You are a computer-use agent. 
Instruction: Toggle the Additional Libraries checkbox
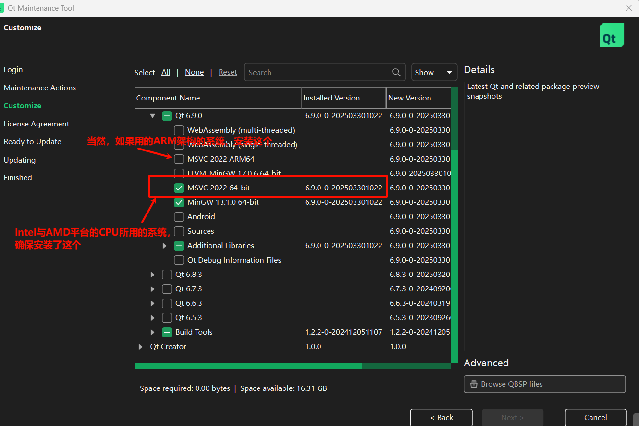click(179, 246)
